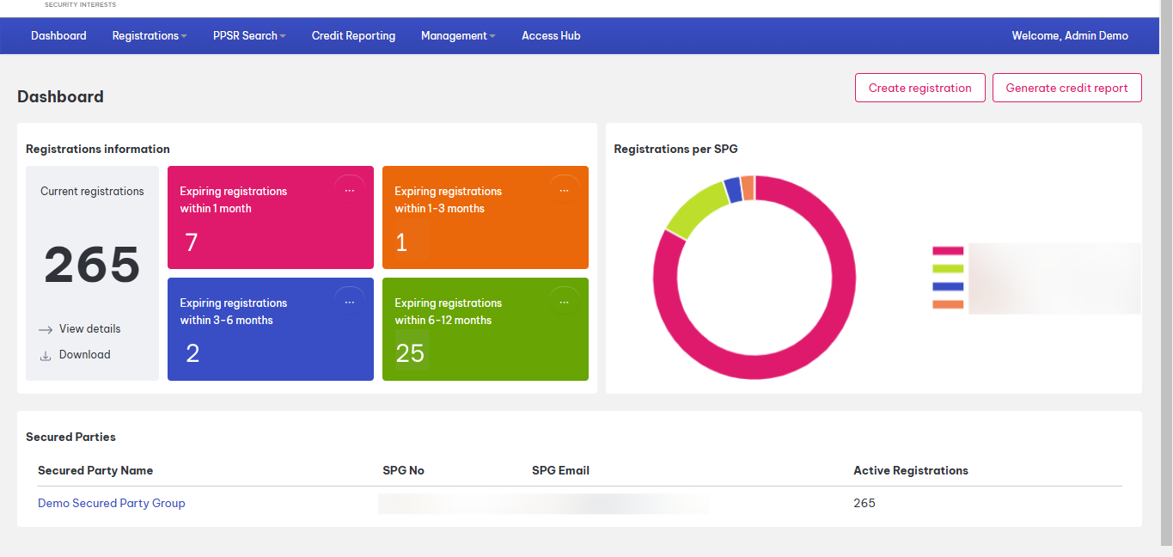Open ellipsis menu on 'within 1 month' card
Viewport: 1173px width, 557px height.
pos(349,191)
